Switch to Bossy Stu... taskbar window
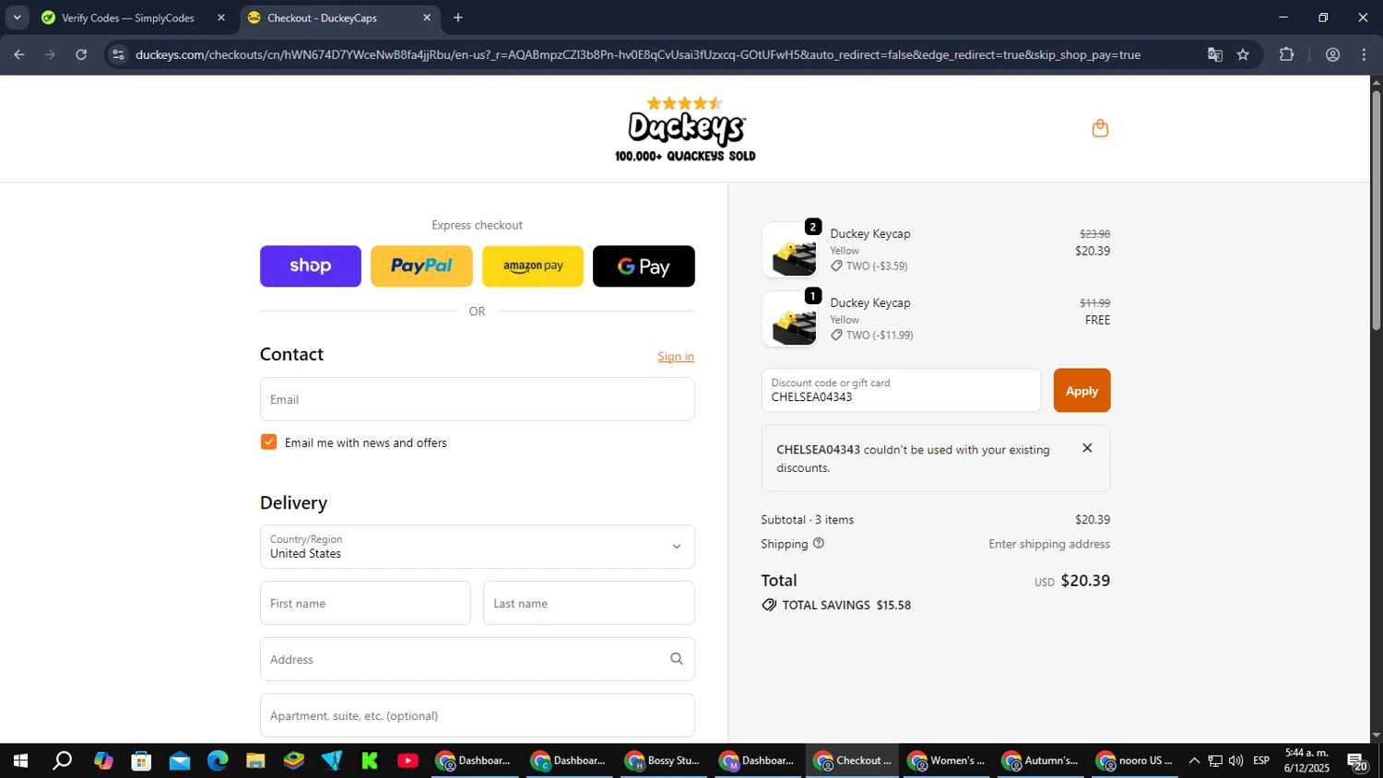The width and height of the screenshot is (1383, 778). coord(663,760)
